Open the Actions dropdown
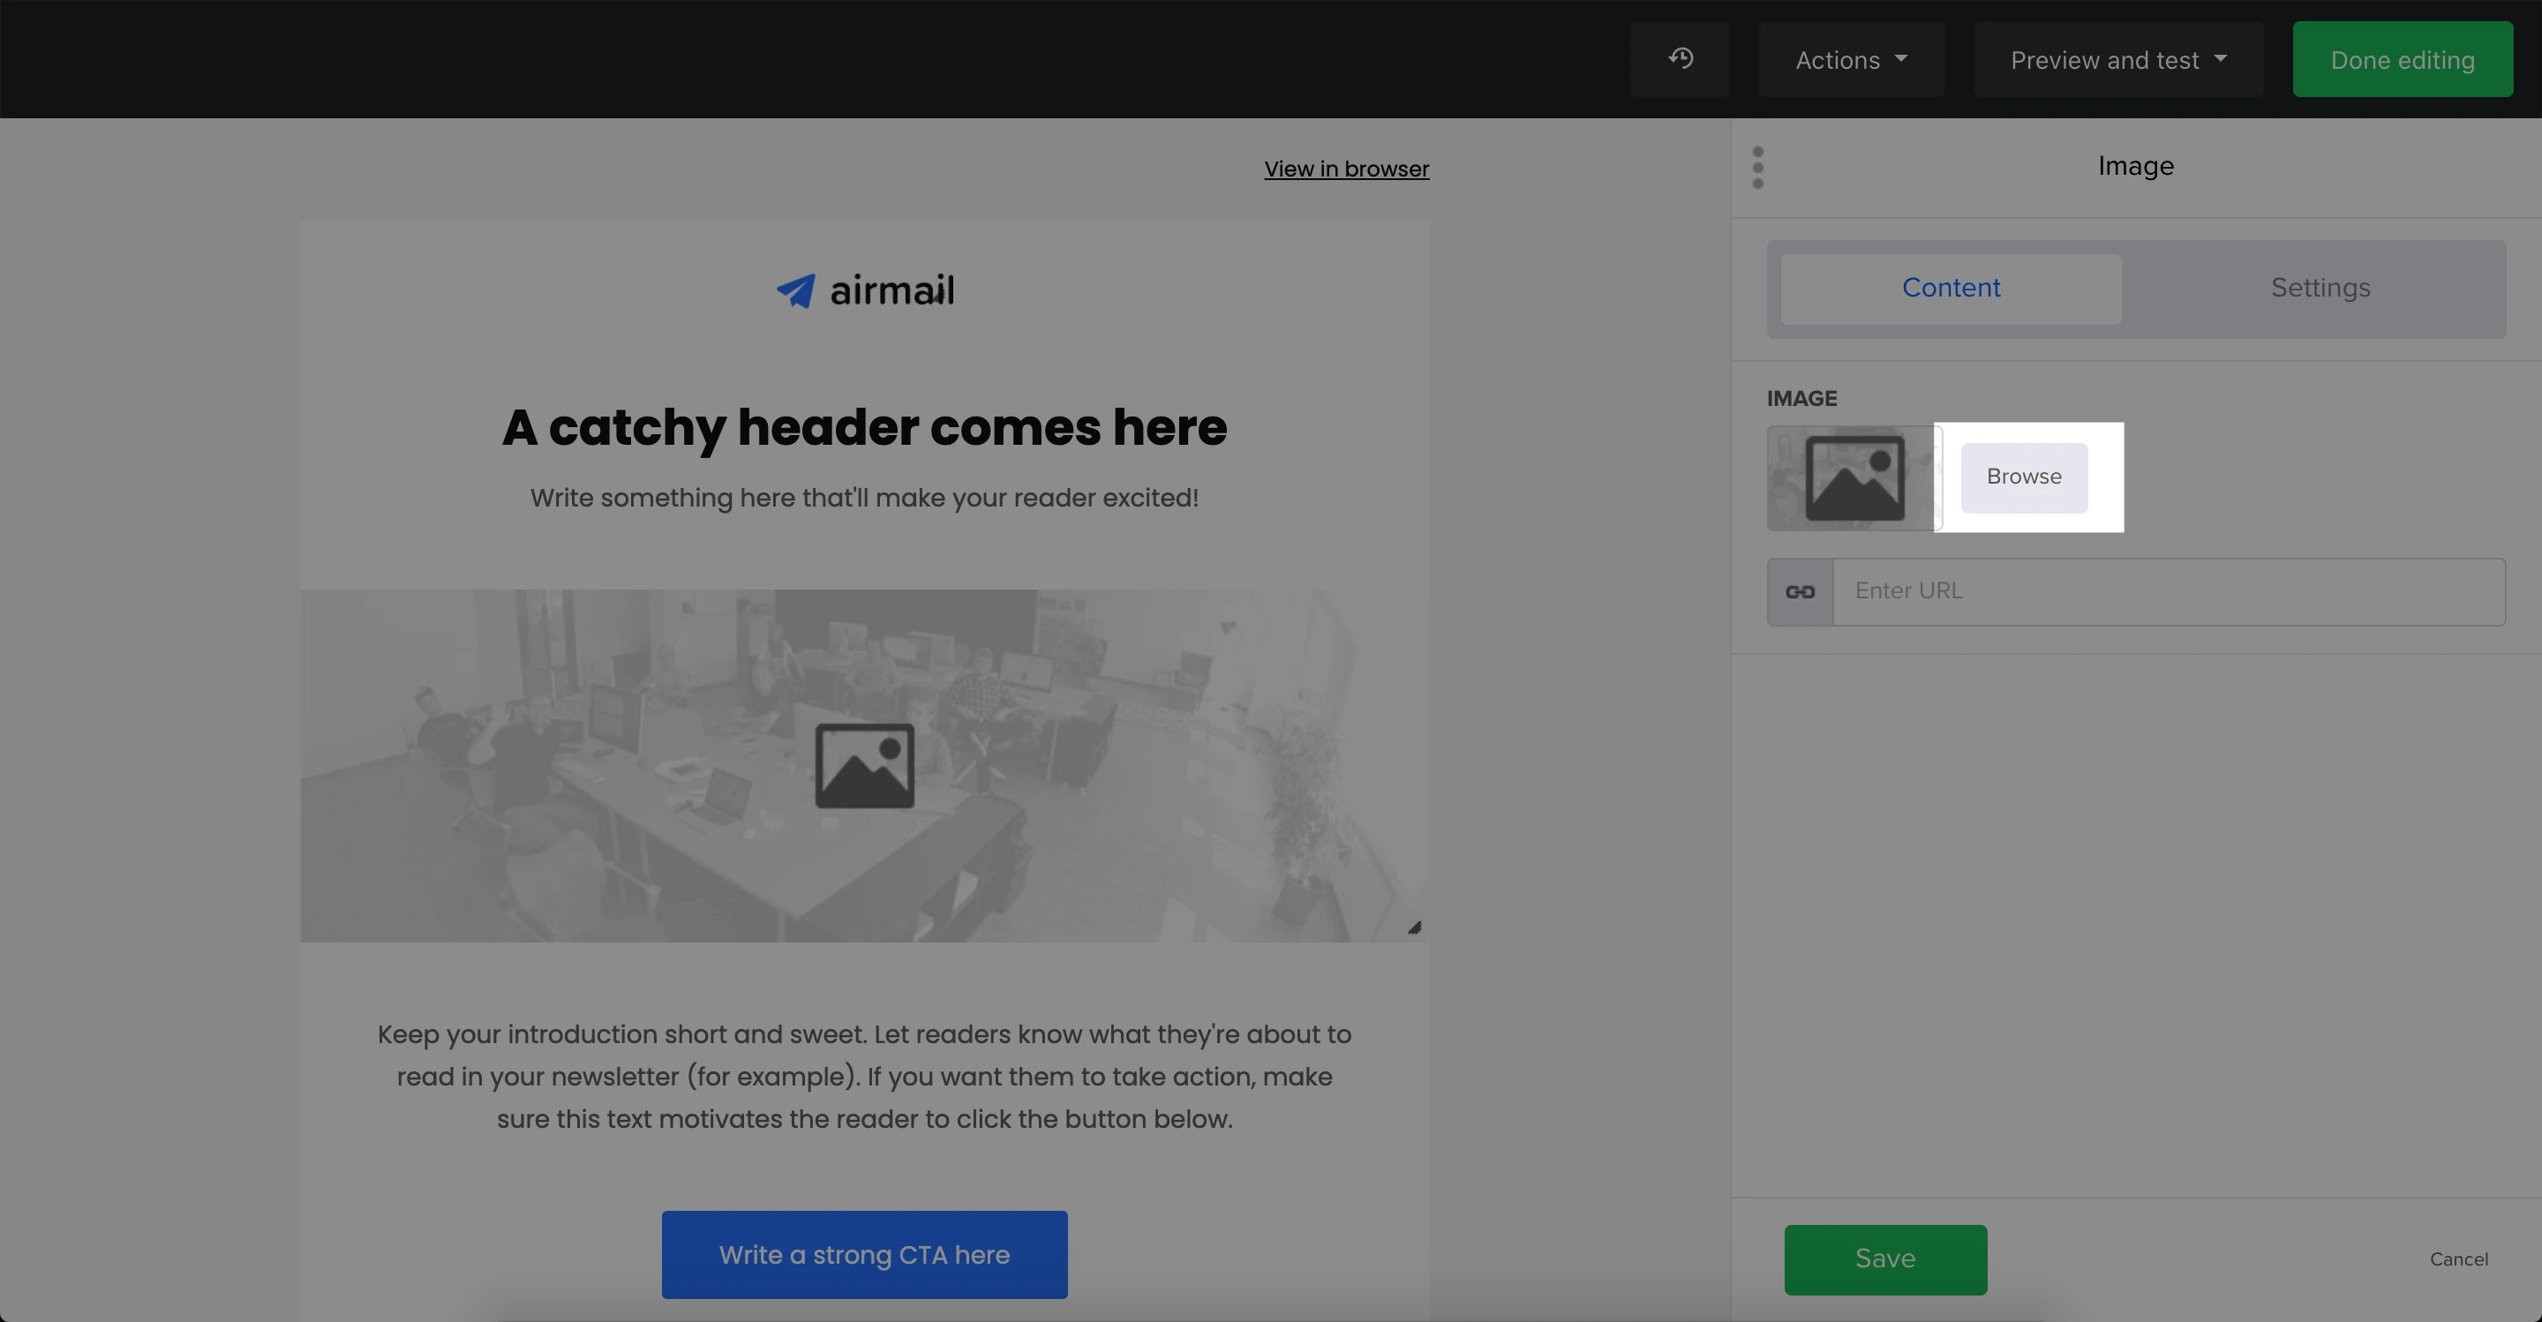 coord(1849,60)
